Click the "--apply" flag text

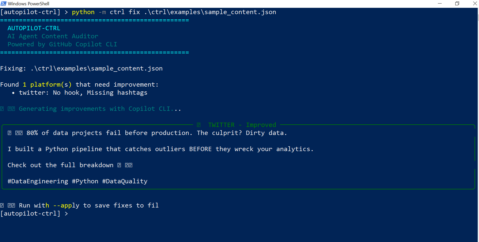click(x=66, y=205)
